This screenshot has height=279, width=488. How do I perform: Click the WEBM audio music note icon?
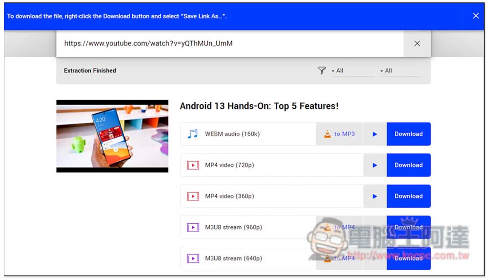[x=193, y=134]
